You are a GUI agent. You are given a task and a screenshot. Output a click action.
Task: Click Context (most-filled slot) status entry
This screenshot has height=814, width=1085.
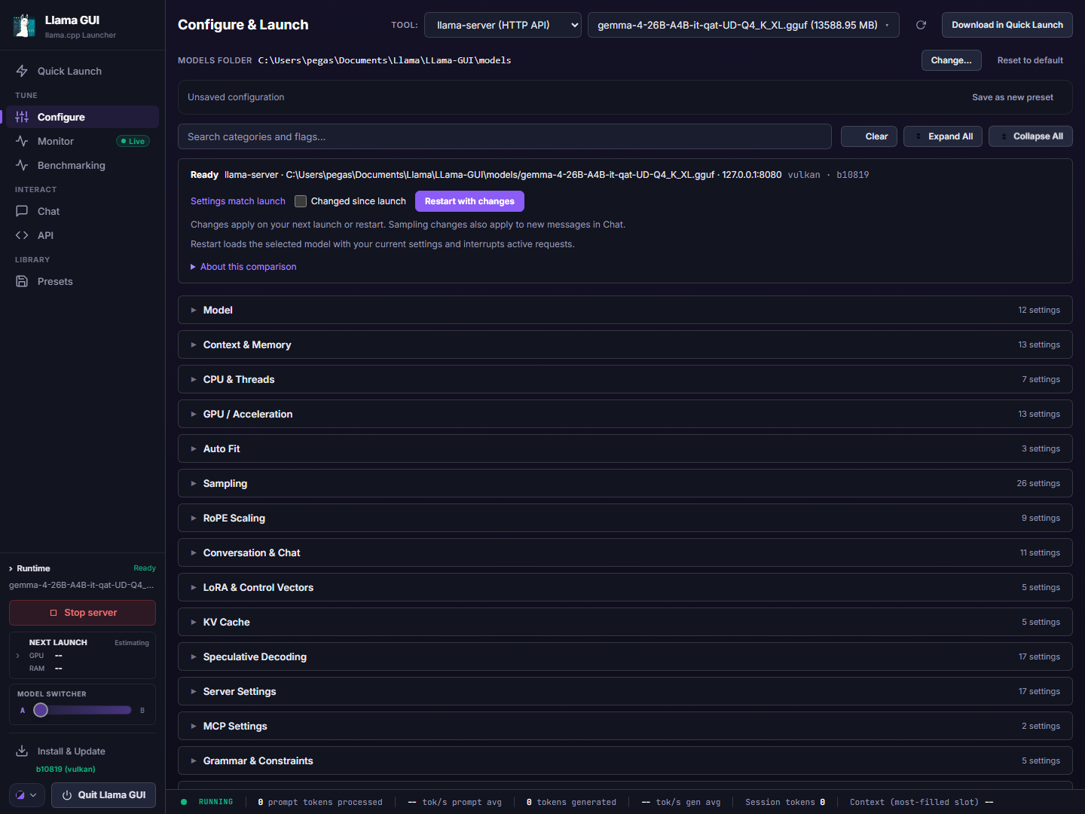pyautogui.click(x=921, y=802)
